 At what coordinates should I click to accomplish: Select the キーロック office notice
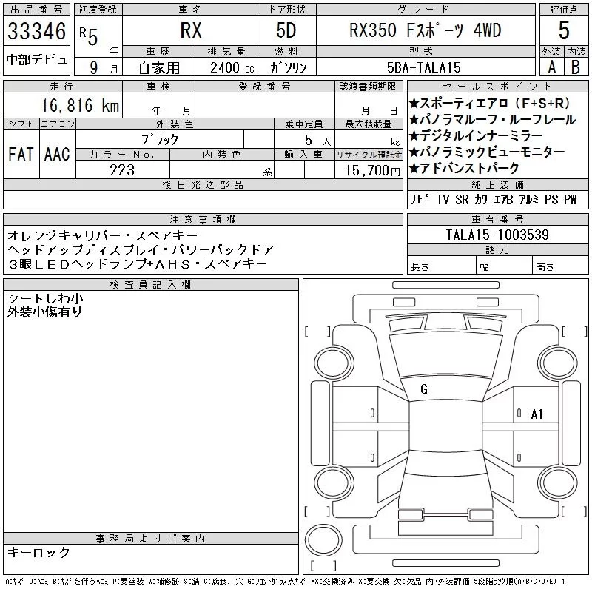39,552
